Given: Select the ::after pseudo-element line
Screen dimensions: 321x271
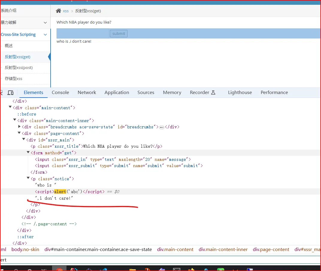Looking at the screenshot, I should click(25, 237).
